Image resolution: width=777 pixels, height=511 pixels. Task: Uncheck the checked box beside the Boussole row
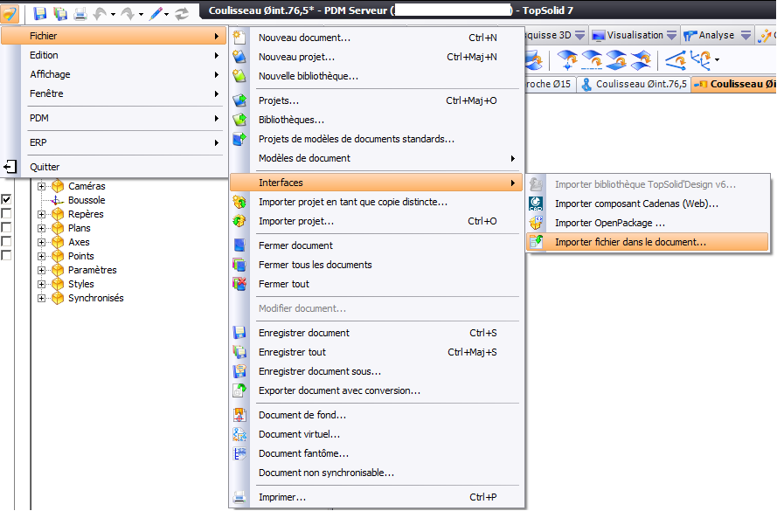tap(6, 199)
